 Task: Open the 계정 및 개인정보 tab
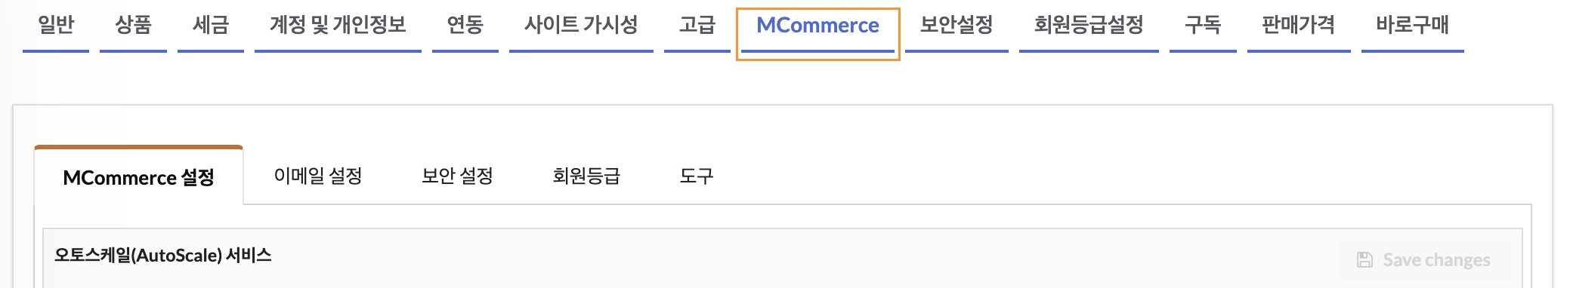point(338,26)
